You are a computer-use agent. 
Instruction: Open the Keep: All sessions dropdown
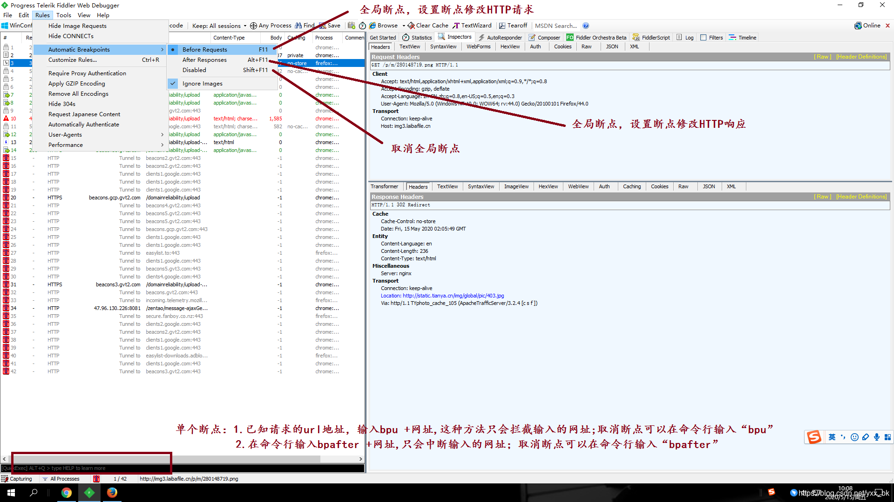tap(219, 26)
